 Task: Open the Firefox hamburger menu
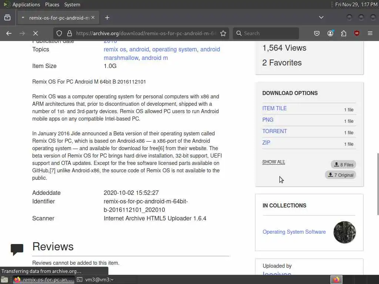pos(370,33)
